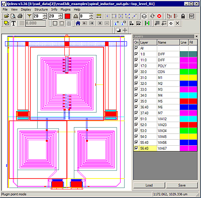
Task: Select the large bold T text tool
Action: tap(14, 23)
